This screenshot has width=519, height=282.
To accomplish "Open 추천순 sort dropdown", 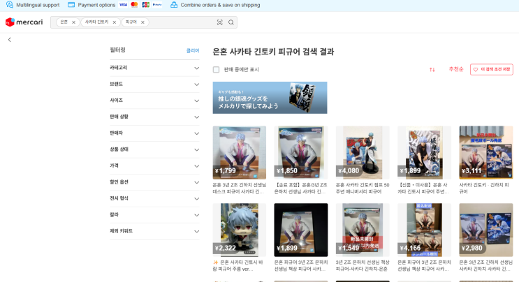I will (455, 69).
